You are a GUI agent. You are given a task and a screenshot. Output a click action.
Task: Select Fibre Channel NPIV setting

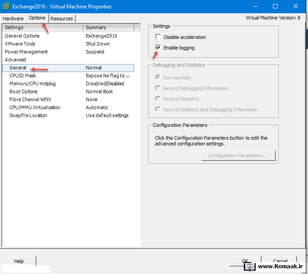tap(68, 99)
